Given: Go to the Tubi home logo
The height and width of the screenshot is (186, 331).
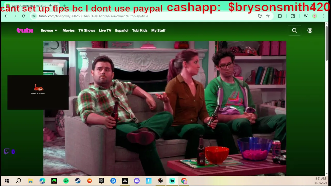Looking at the screenshot, I should tap(25, 30).
